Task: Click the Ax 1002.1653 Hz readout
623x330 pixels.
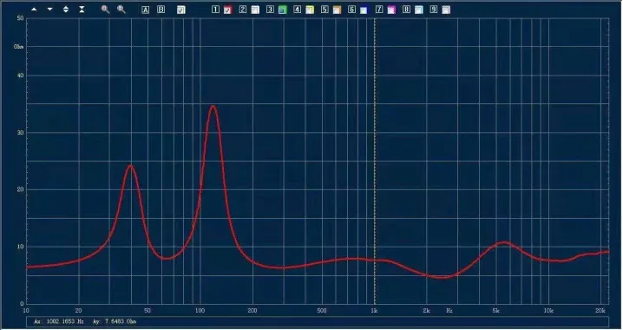Action: tap(59, 321)
